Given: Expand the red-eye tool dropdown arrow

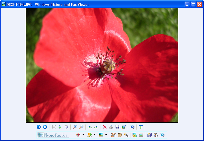Looking at the screenshot, I should coord(83,135).
